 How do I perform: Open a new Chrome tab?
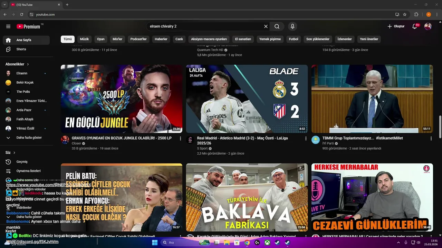click(67, 5)
